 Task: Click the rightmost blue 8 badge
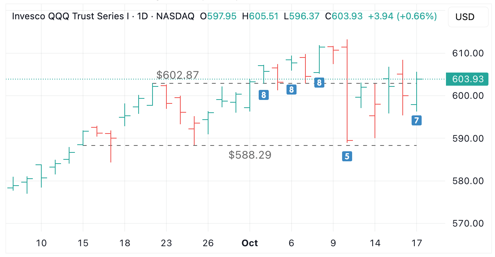[x=319, y=83]
